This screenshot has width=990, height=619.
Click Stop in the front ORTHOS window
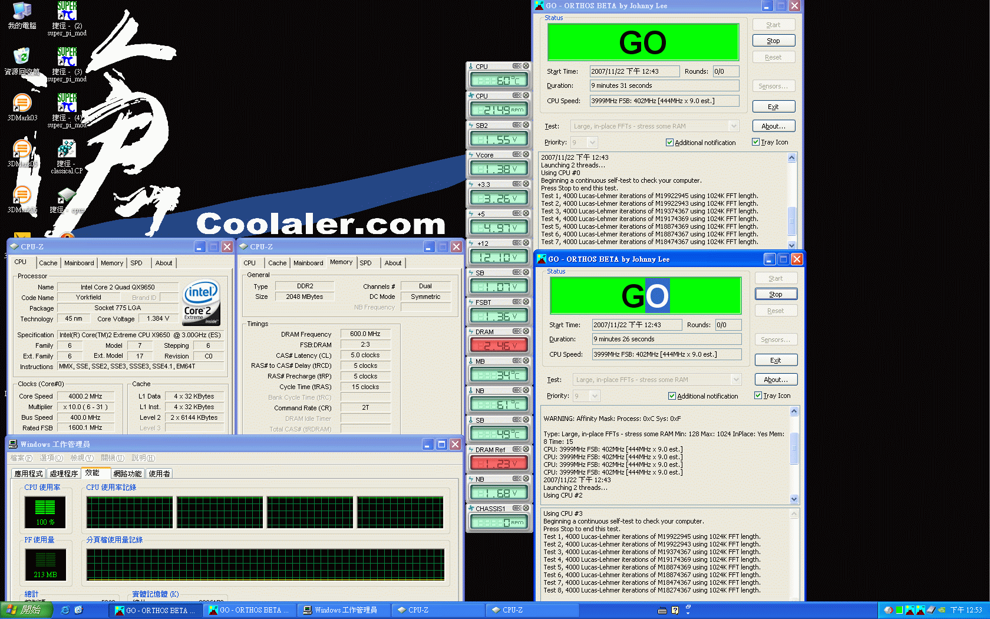[775, 294]
